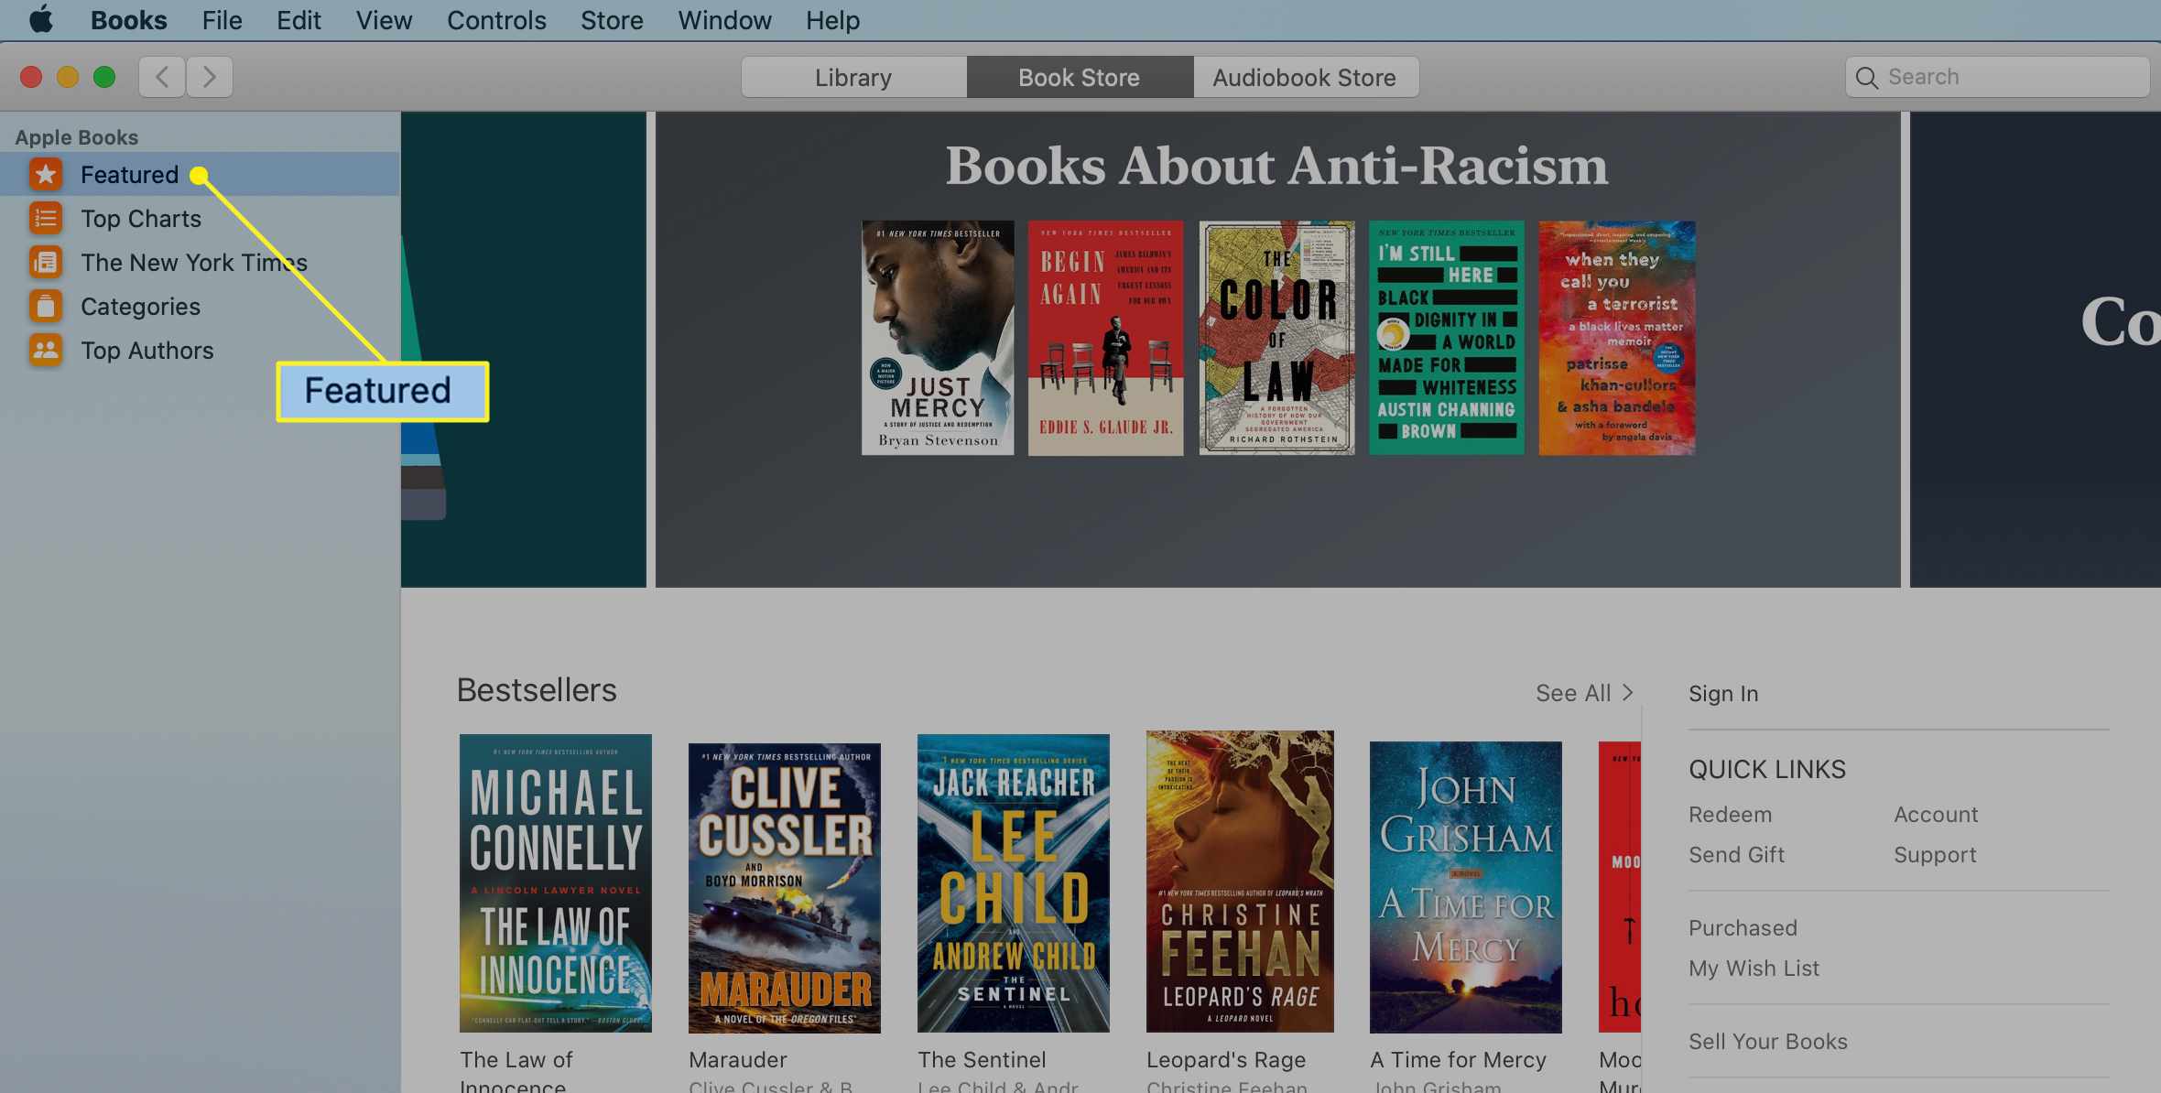The height and width of the screenshot is (1093, 2161).
Task: Open When They Call You a Terrorist cover
Action: (x=1617, y=337)
